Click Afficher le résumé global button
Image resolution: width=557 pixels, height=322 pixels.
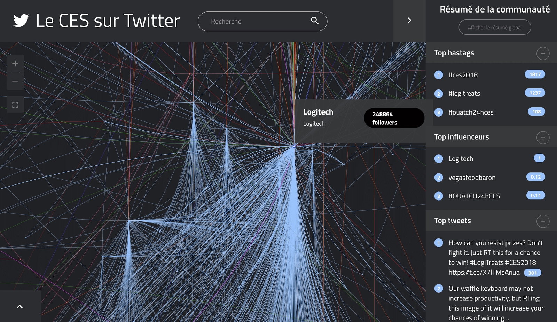pos(495,27)
